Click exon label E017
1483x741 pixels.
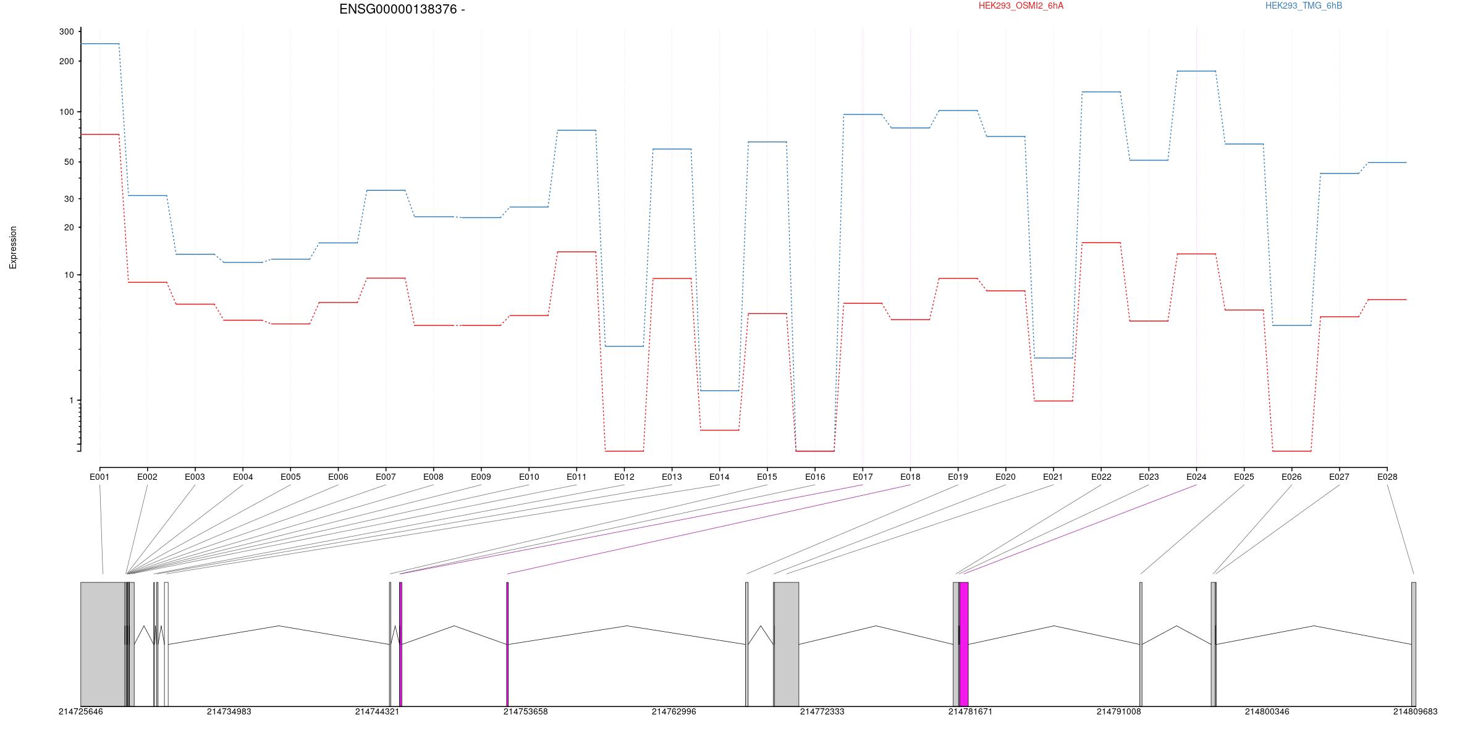[x=863, y=477]
